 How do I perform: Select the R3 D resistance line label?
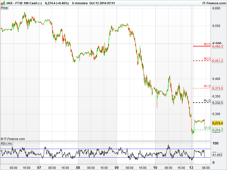point(207,44)
